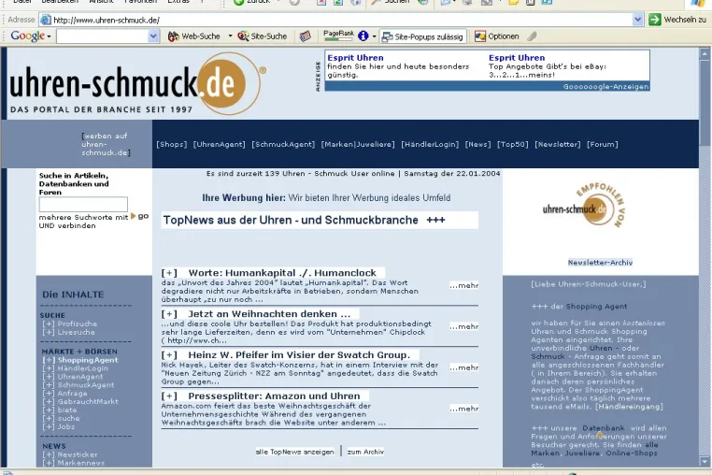Start a Web-Suche from Google toolbar
Image resolution: width=712 pixels, height=475 pixels.
click(x=194, y=36)
